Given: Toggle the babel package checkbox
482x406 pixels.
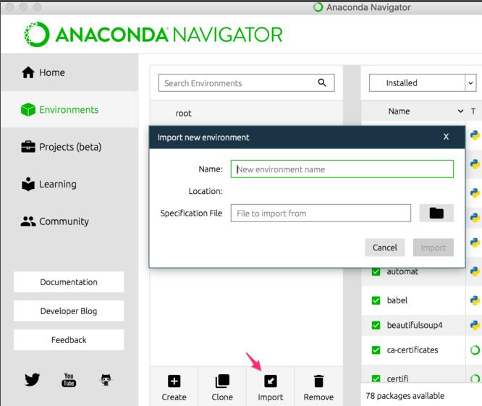Looking at the screenshot, I should click(376, 300).
